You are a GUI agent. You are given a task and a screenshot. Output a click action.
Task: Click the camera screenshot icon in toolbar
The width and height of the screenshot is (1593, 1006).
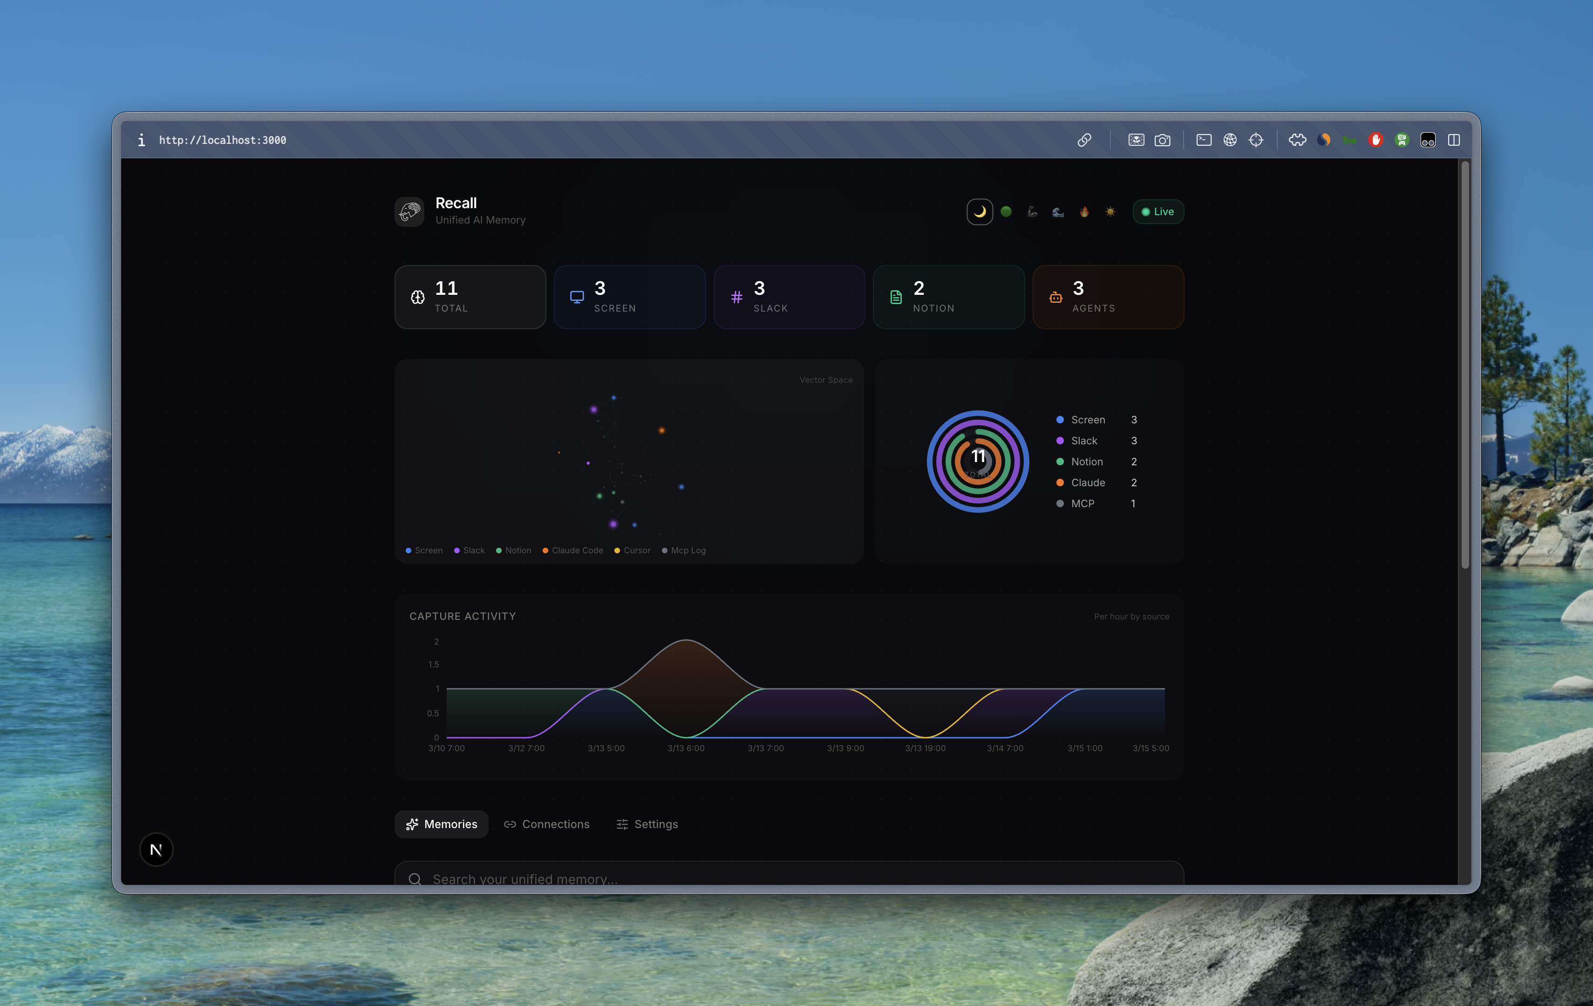point(1162,140)
